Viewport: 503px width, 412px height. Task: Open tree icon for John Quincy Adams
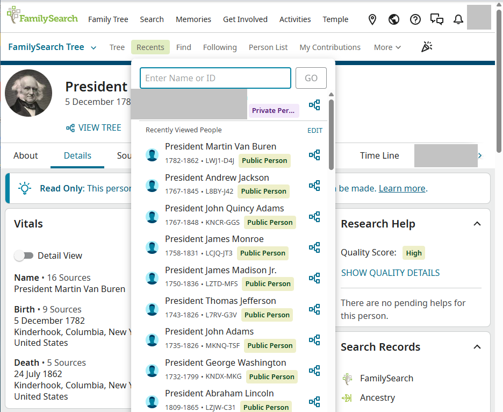314,217
